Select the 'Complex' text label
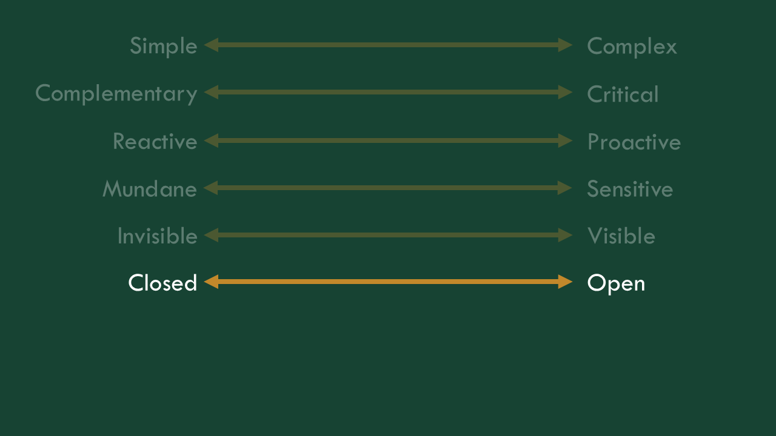 point(632,47)
